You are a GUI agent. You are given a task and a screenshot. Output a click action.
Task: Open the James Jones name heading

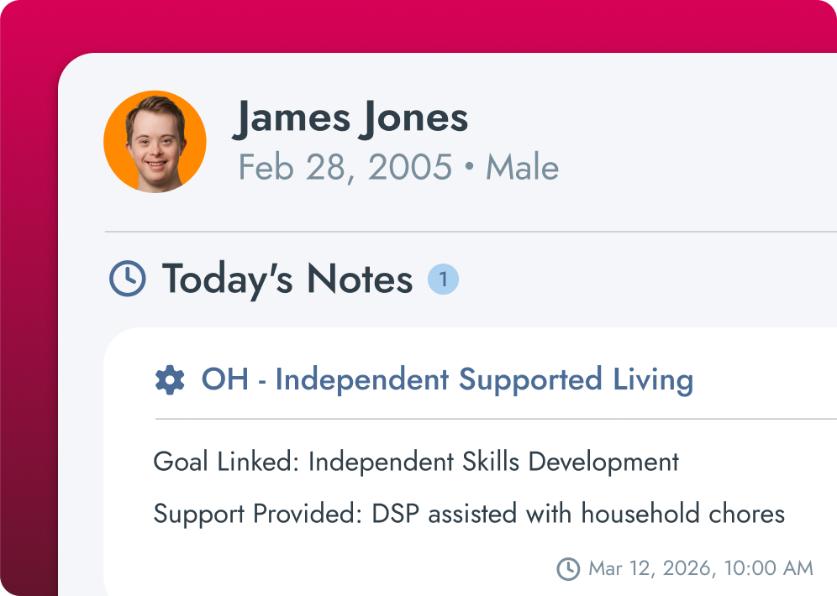(350, 118)
